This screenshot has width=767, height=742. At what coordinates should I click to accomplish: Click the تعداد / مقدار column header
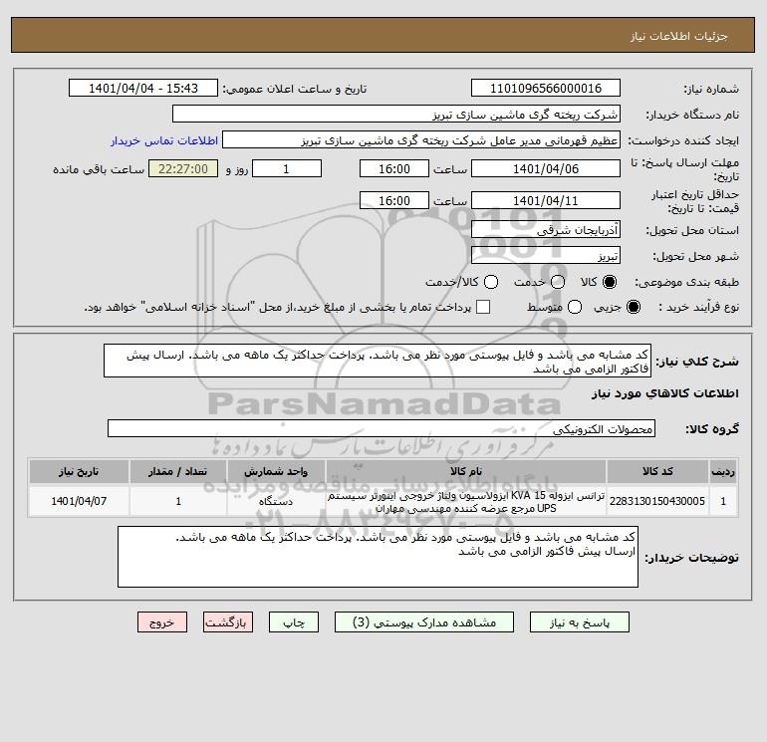click(178, 471)
